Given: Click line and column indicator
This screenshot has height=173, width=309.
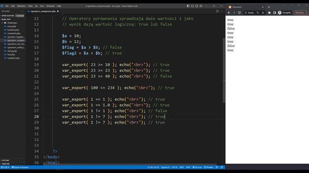Looking at the screenshot, I should click(153, 167).
